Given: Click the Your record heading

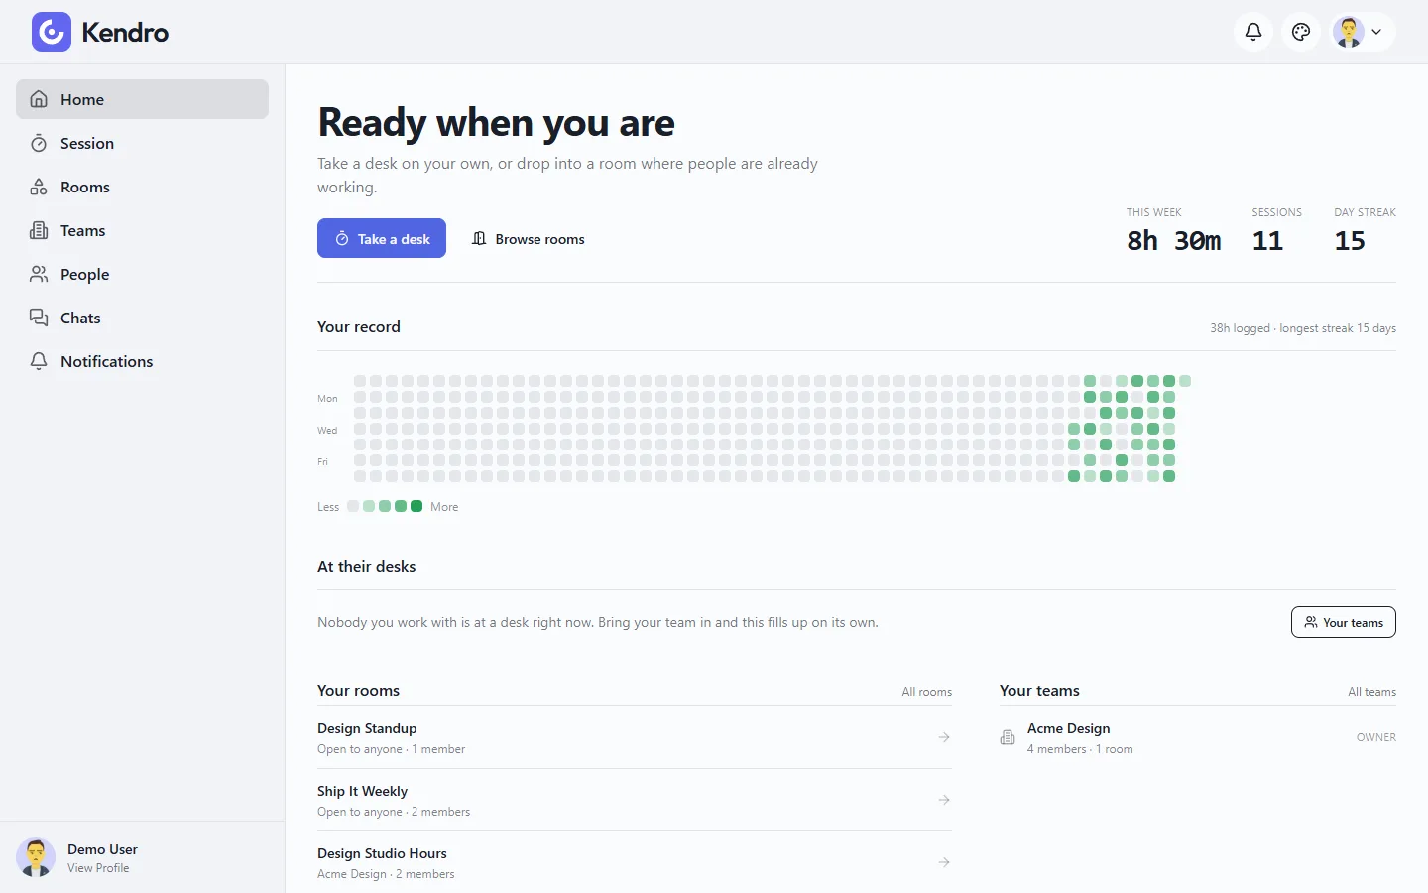Looking at the screenshot, I should point(359,326).
